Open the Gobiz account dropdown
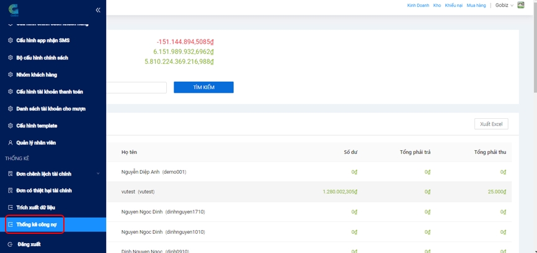The width and height of the screenshot is (537, 253). pyautogui.click(x=504, y=6)
